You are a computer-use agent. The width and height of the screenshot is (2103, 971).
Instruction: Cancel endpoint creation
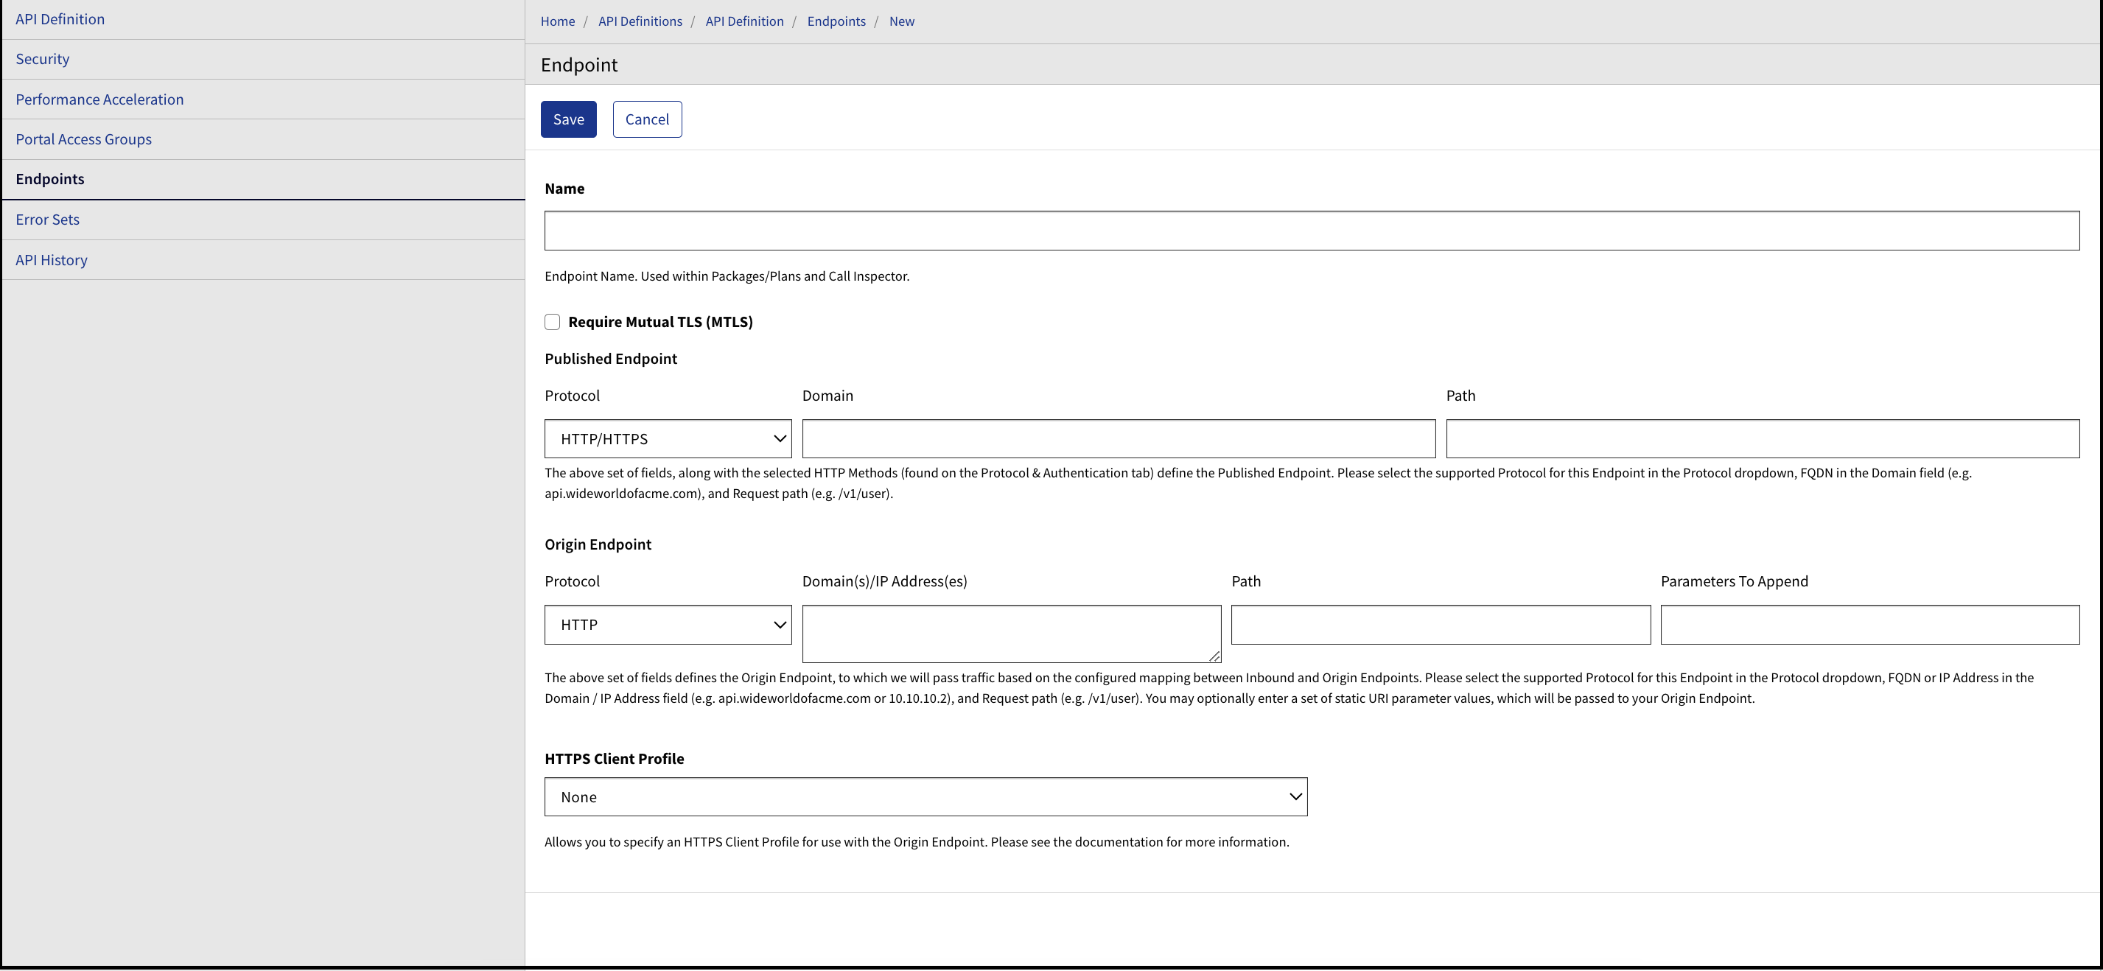tap(646, 119)
